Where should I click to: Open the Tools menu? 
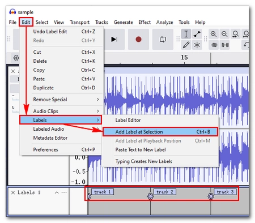coord(184,22)
